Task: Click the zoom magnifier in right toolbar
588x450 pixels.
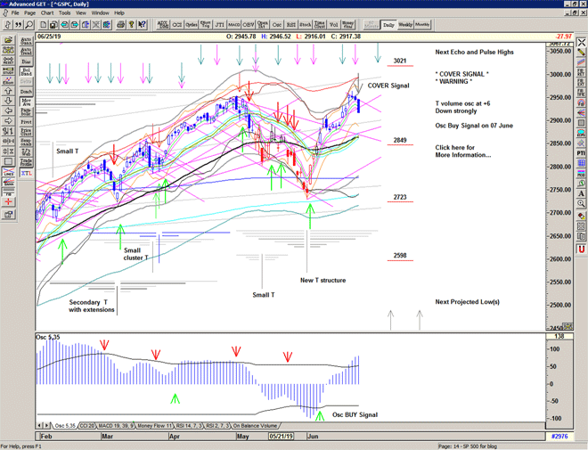Action: point(581,204)
